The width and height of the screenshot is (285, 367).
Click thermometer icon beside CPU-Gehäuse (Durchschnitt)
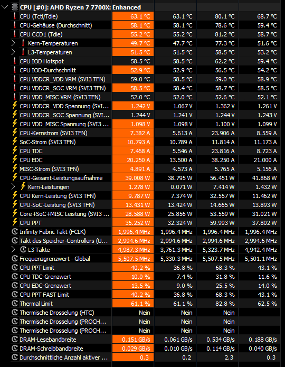click(14, 25)
